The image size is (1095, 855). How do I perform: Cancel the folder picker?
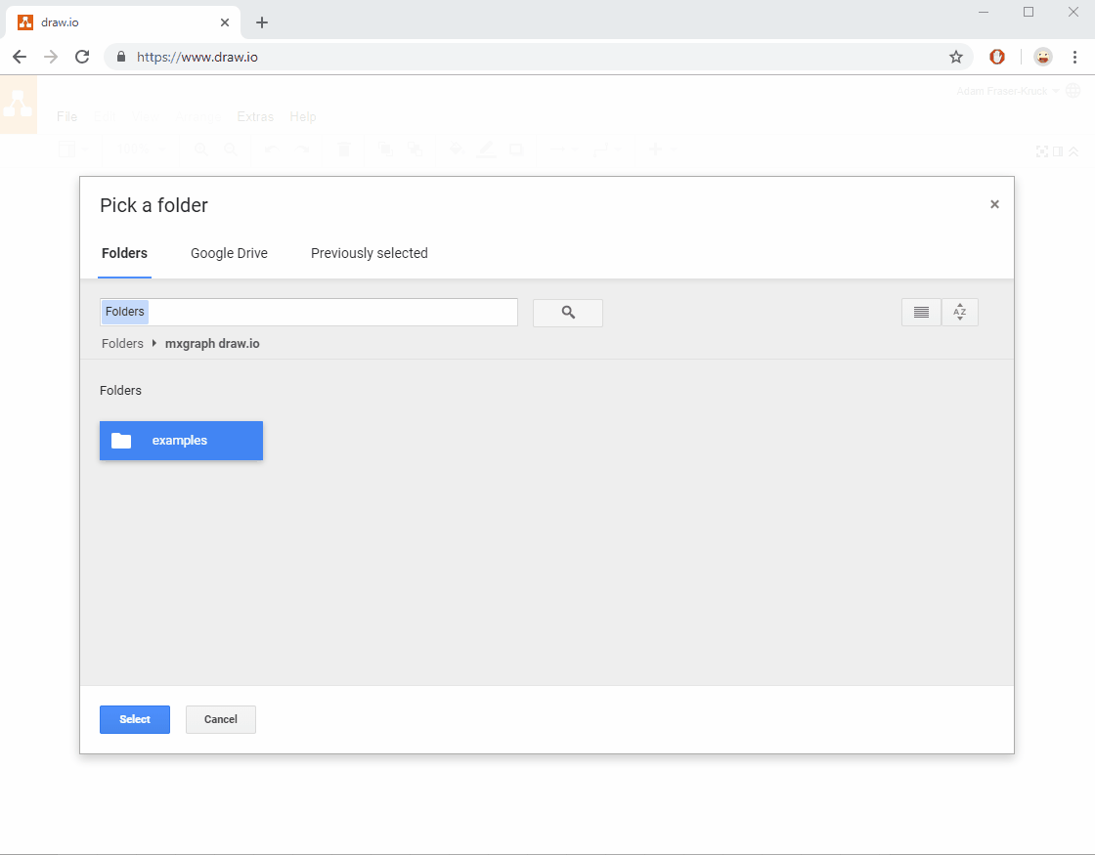(220, 719)
